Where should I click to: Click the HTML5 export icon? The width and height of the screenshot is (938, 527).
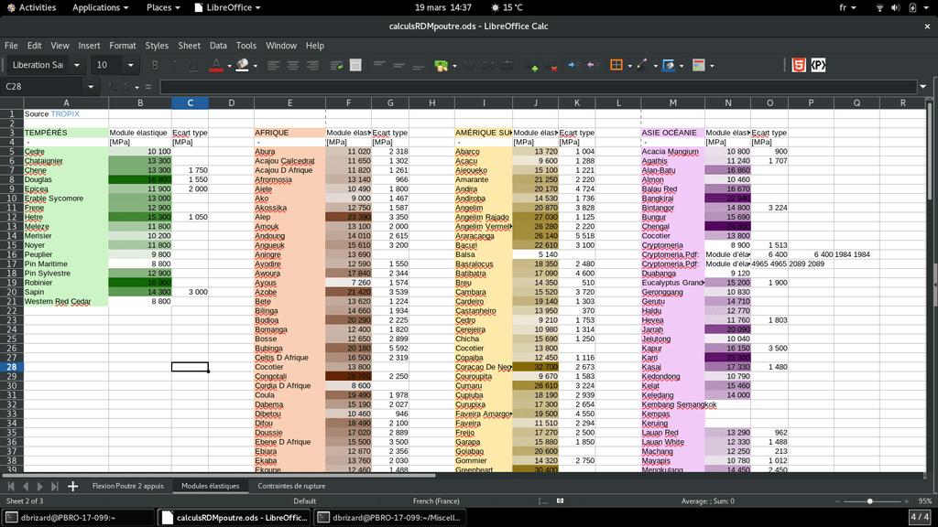coord(800,65)
